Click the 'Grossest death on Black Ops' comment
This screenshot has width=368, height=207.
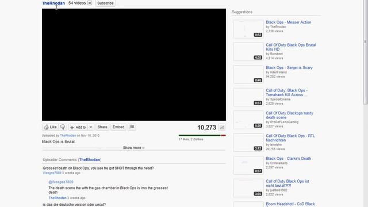pos(98,168)
